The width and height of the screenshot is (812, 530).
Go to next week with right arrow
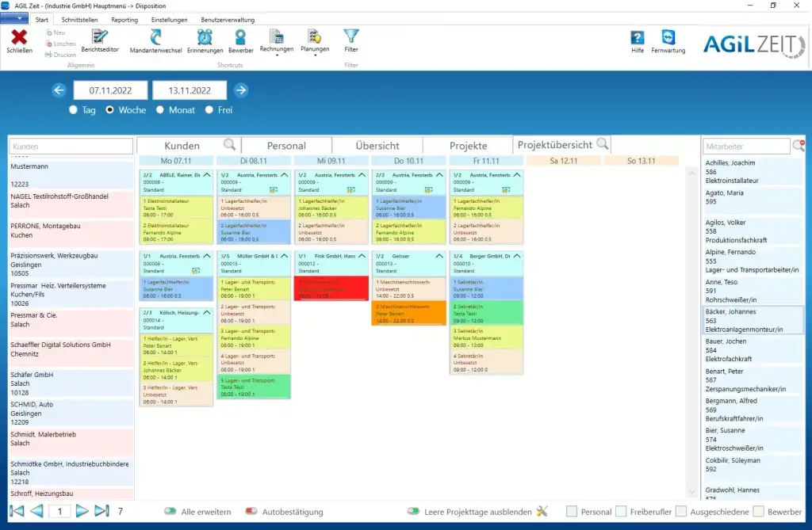pyautogui.click(x=241, y=90)
